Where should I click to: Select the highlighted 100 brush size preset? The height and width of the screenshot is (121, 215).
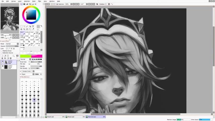(34, 100)
